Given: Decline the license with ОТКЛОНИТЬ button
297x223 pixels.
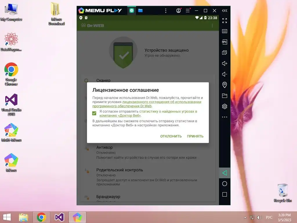Looking at the screenshot, I should click(x=171, y=136).
